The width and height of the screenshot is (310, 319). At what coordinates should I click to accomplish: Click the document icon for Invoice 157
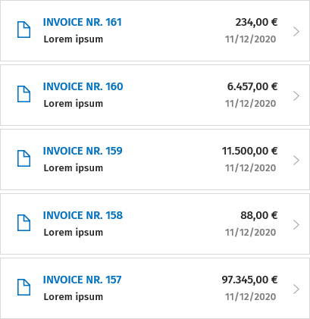23,287
